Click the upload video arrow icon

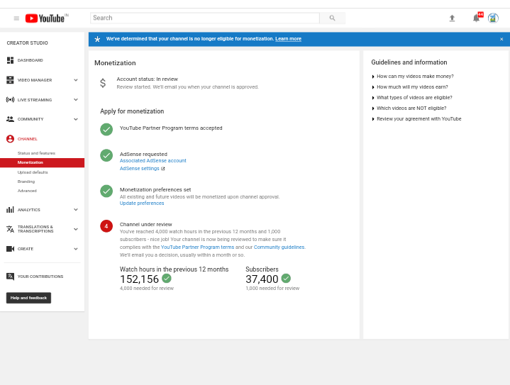click(x=452, y=18)
